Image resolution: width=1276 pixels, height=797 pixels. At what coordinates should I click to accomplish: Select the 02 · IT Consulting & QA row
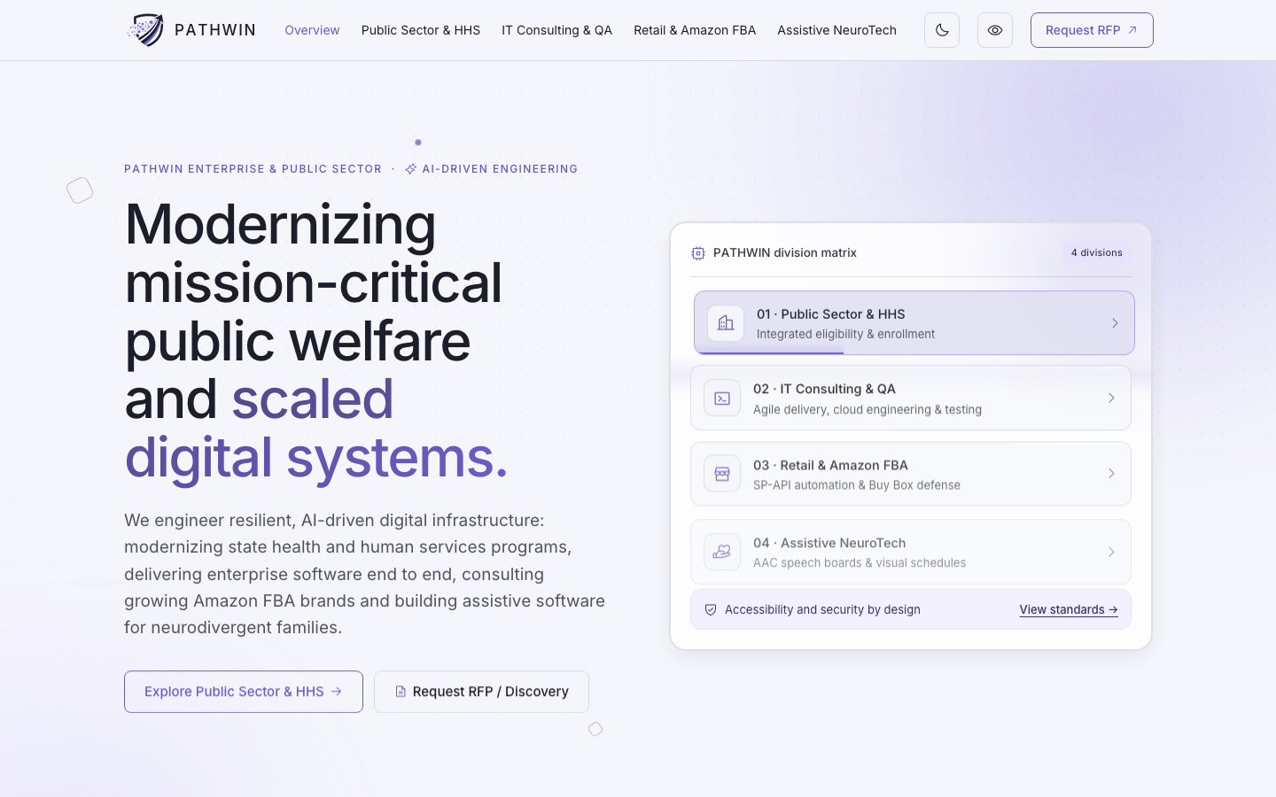[911, 398]
